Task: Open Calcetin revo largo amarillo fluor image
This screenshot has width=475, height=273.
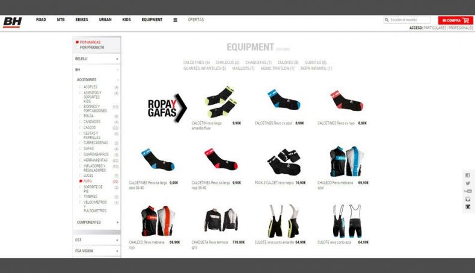Action: pos(220,102)
